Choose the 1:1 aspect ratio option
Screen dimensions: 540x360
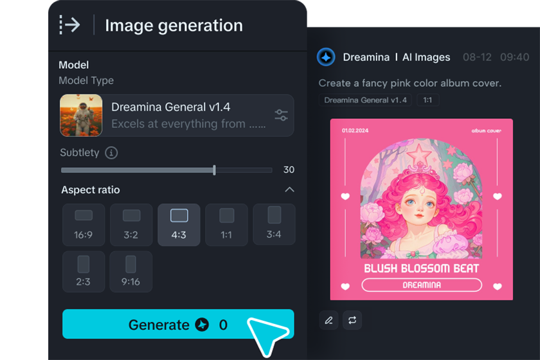point(226,224)
